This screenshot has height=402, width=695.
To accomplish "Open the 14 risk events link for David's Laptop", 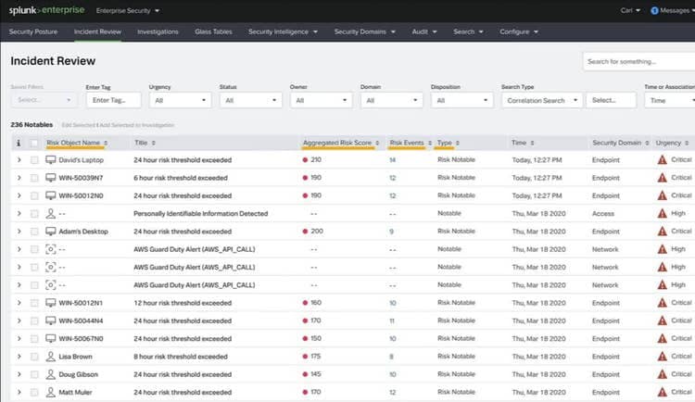I will (393, 160).
